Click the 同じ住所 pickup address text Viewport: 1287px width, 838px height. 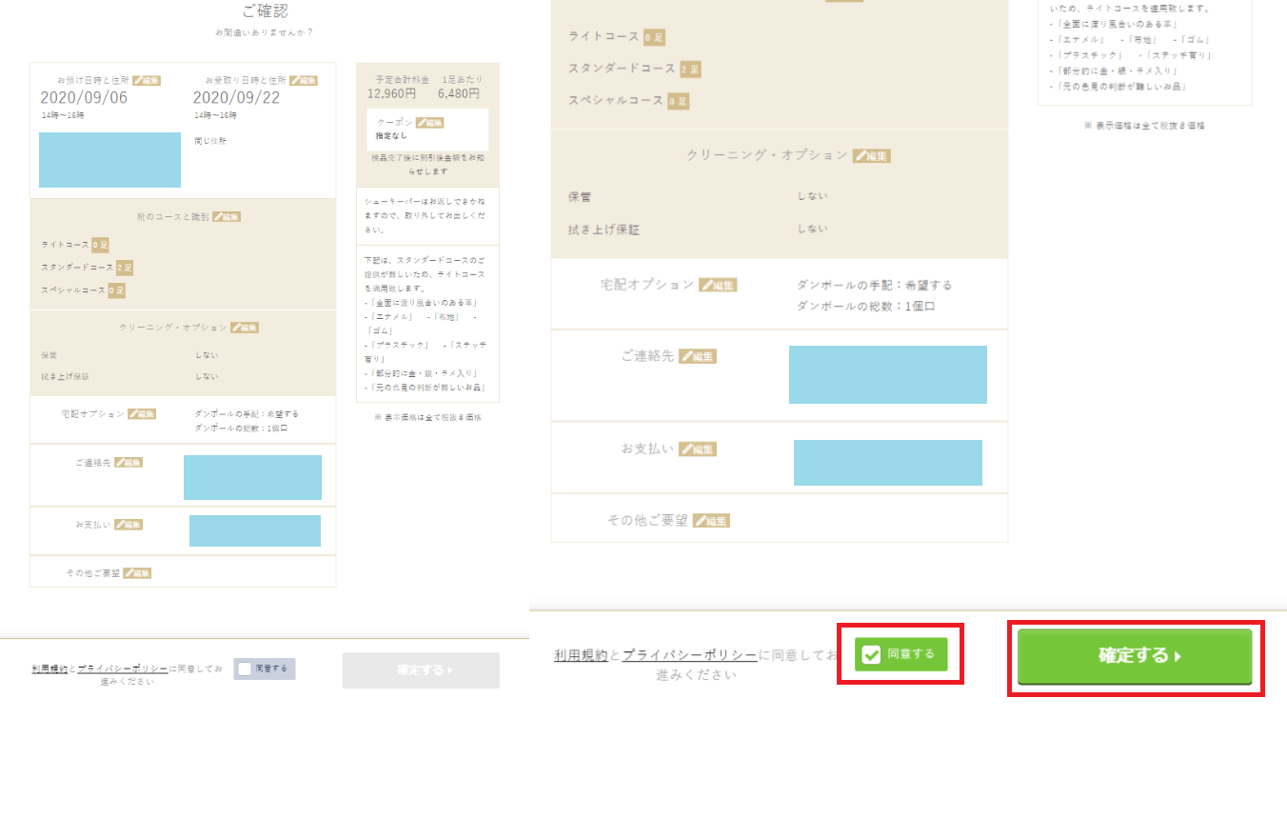210,141
